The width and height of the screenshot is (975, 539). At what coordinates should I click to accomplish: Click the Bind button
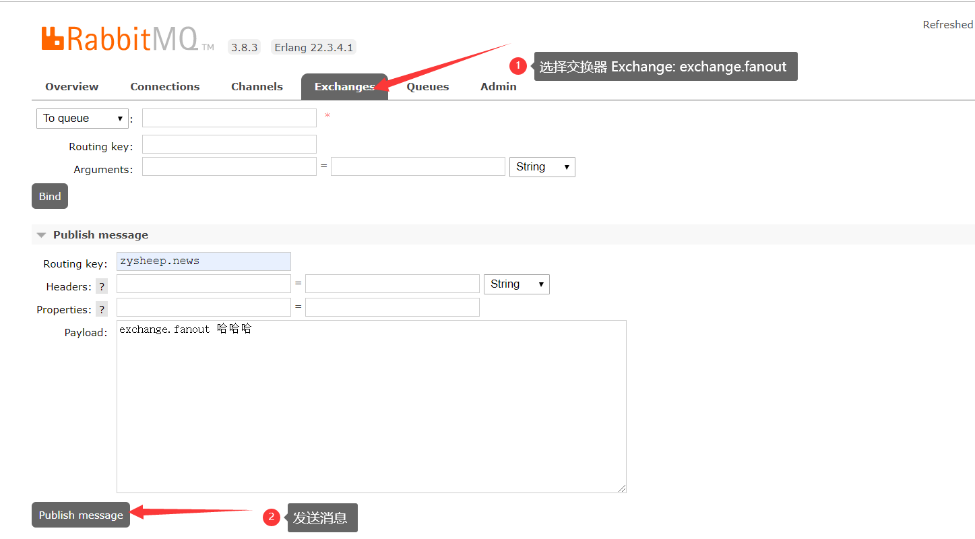[x=50, y=196]
